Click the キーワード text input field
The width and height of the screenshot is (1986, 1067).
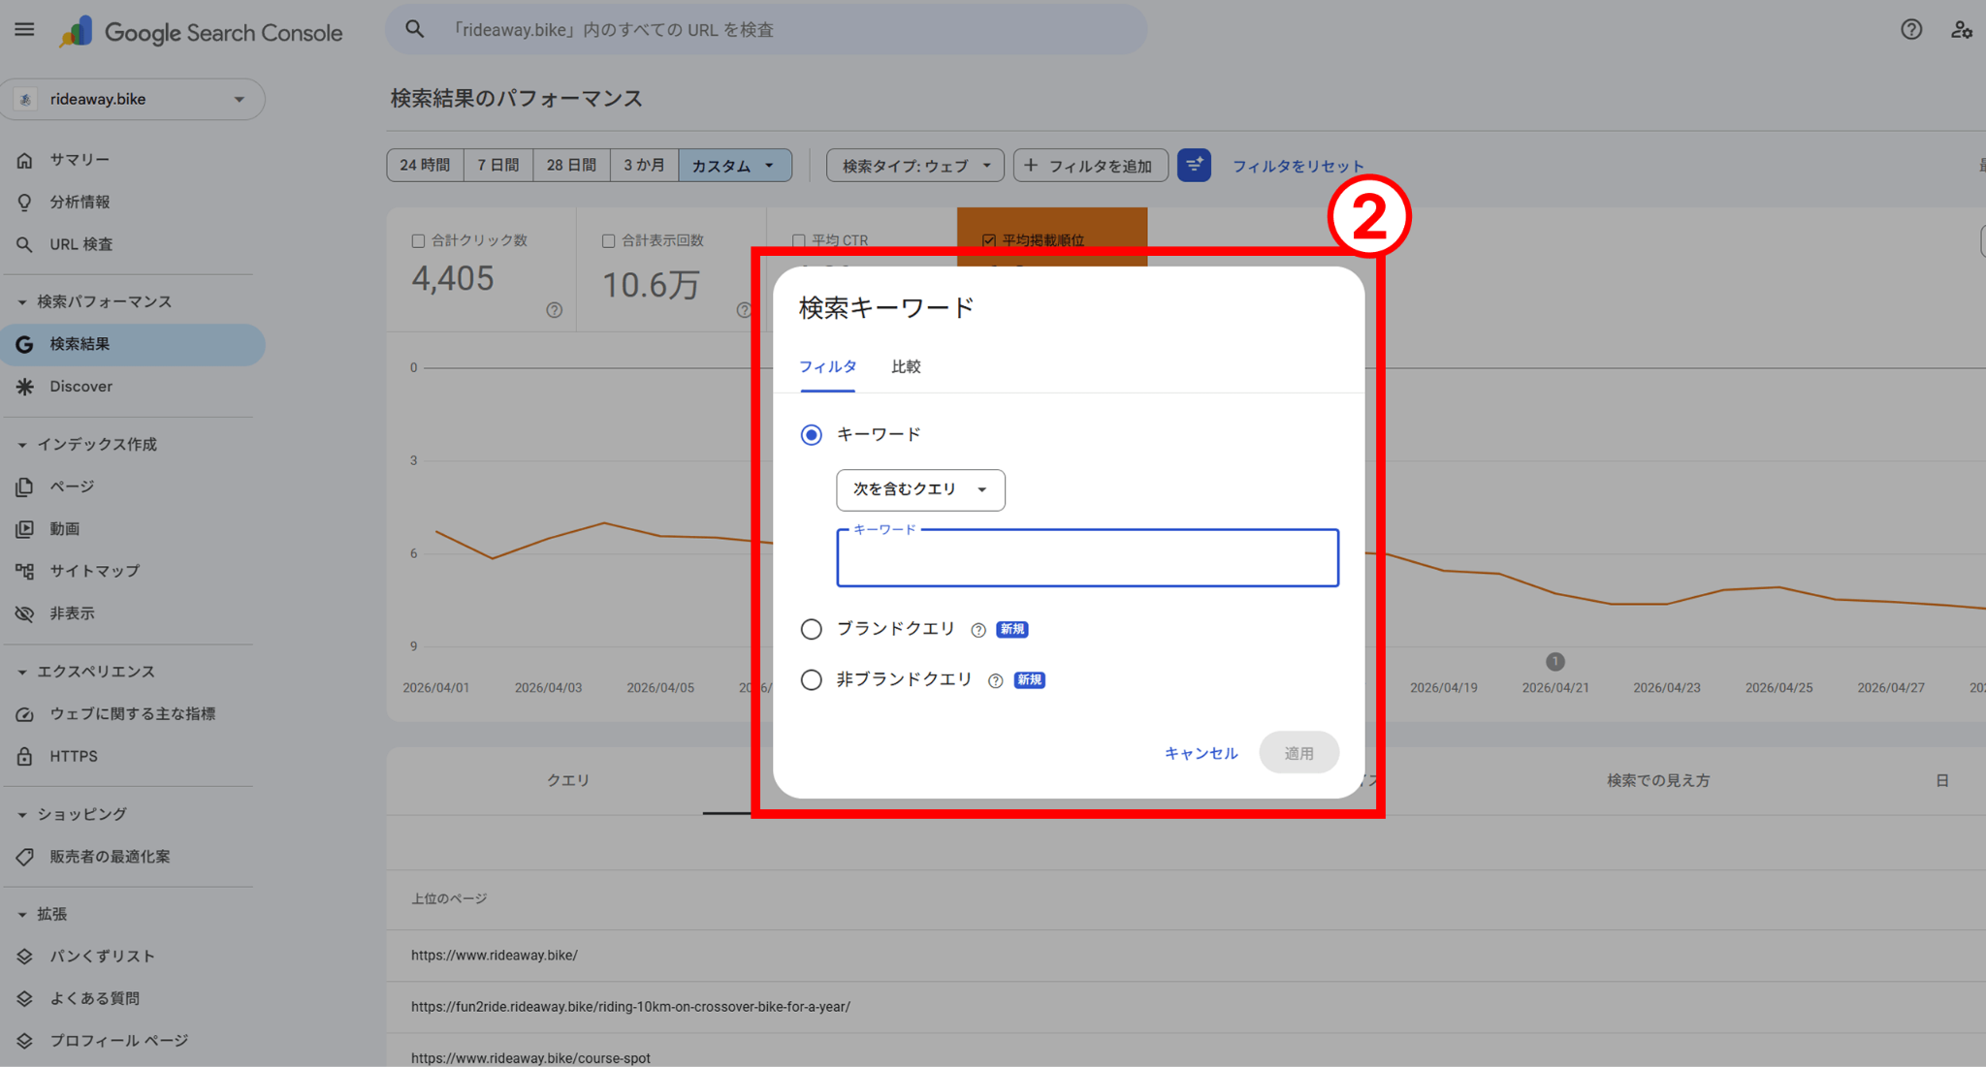(x=1087, y=558)
